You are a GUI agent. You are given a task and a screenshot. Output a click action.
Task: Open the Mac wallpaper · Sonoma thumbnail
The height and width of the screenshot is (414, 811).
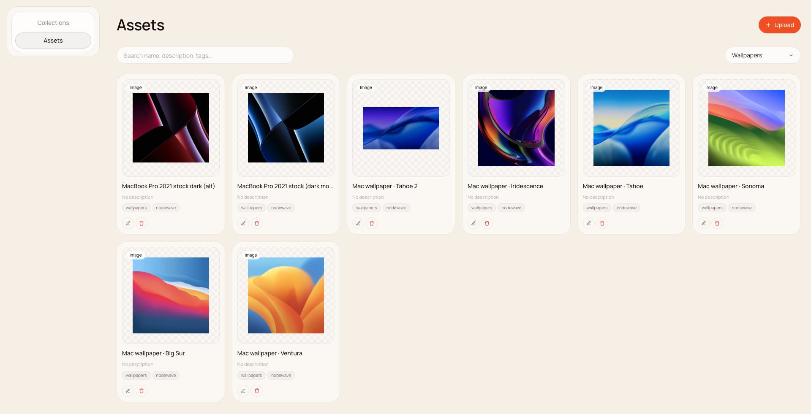(746, 128)
